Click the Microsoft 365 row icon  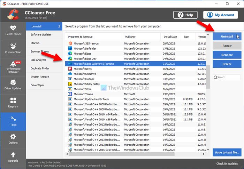coord(70,43)
